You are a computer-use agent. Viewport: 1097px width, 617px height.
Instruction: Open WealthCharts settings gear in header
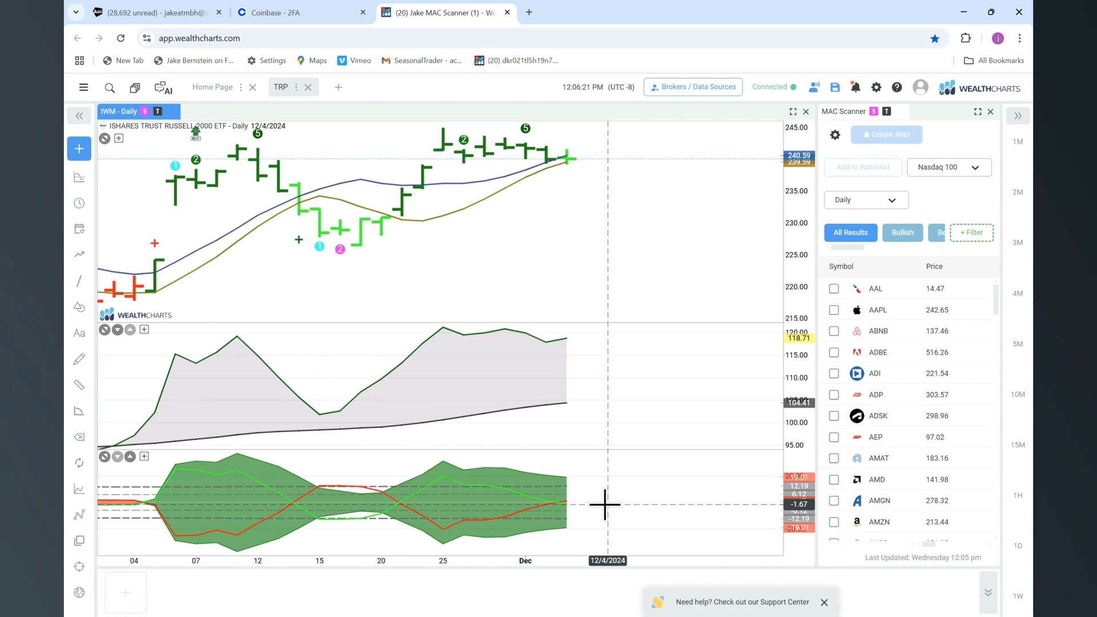(x=876, y=87)
